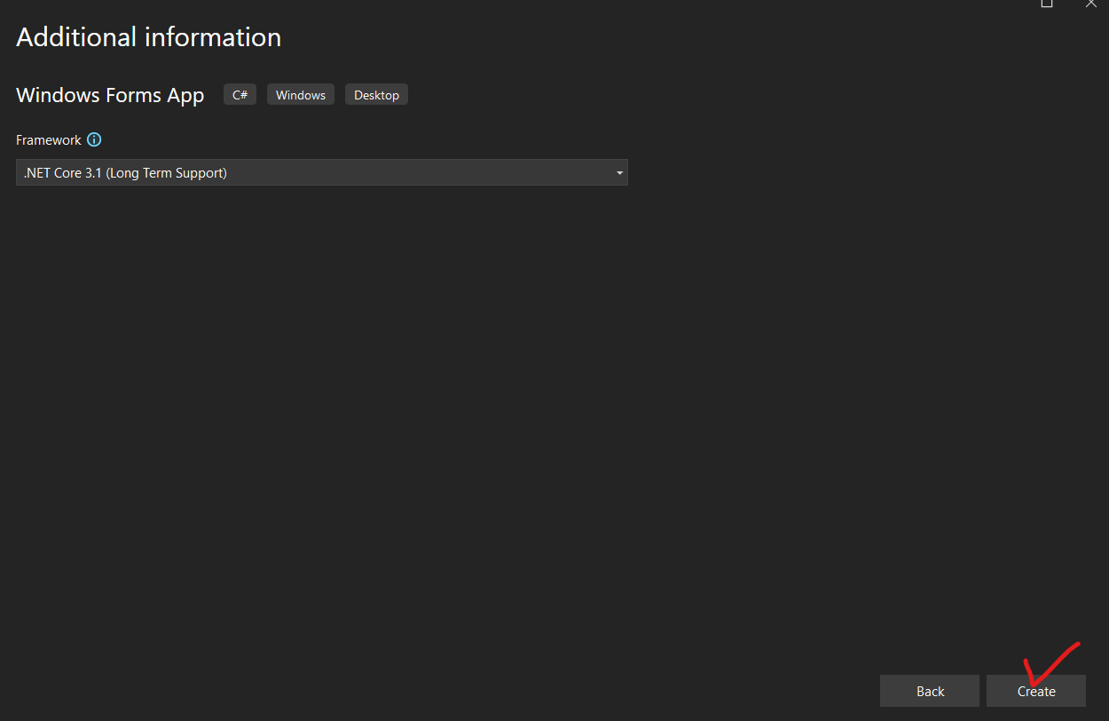
Task: Click the Create button
Action: (x=1035, y=691)
